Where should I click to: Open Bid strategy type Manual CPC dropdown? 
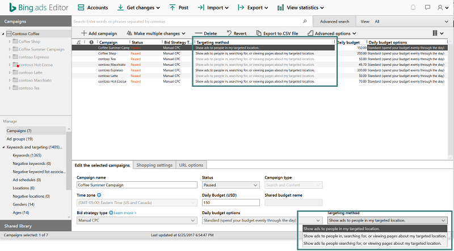coord(137,220)
